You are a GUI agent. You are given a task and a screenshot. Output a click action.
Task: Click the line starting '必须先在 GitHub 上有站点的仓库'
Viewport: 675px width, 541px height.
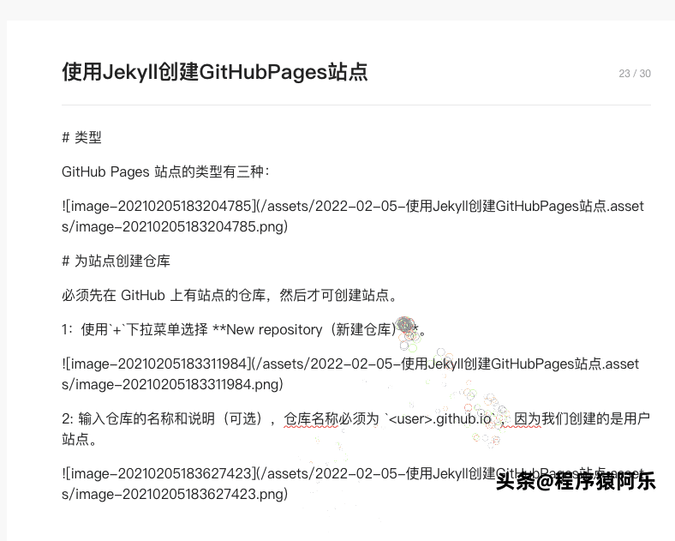click(230, 296)
